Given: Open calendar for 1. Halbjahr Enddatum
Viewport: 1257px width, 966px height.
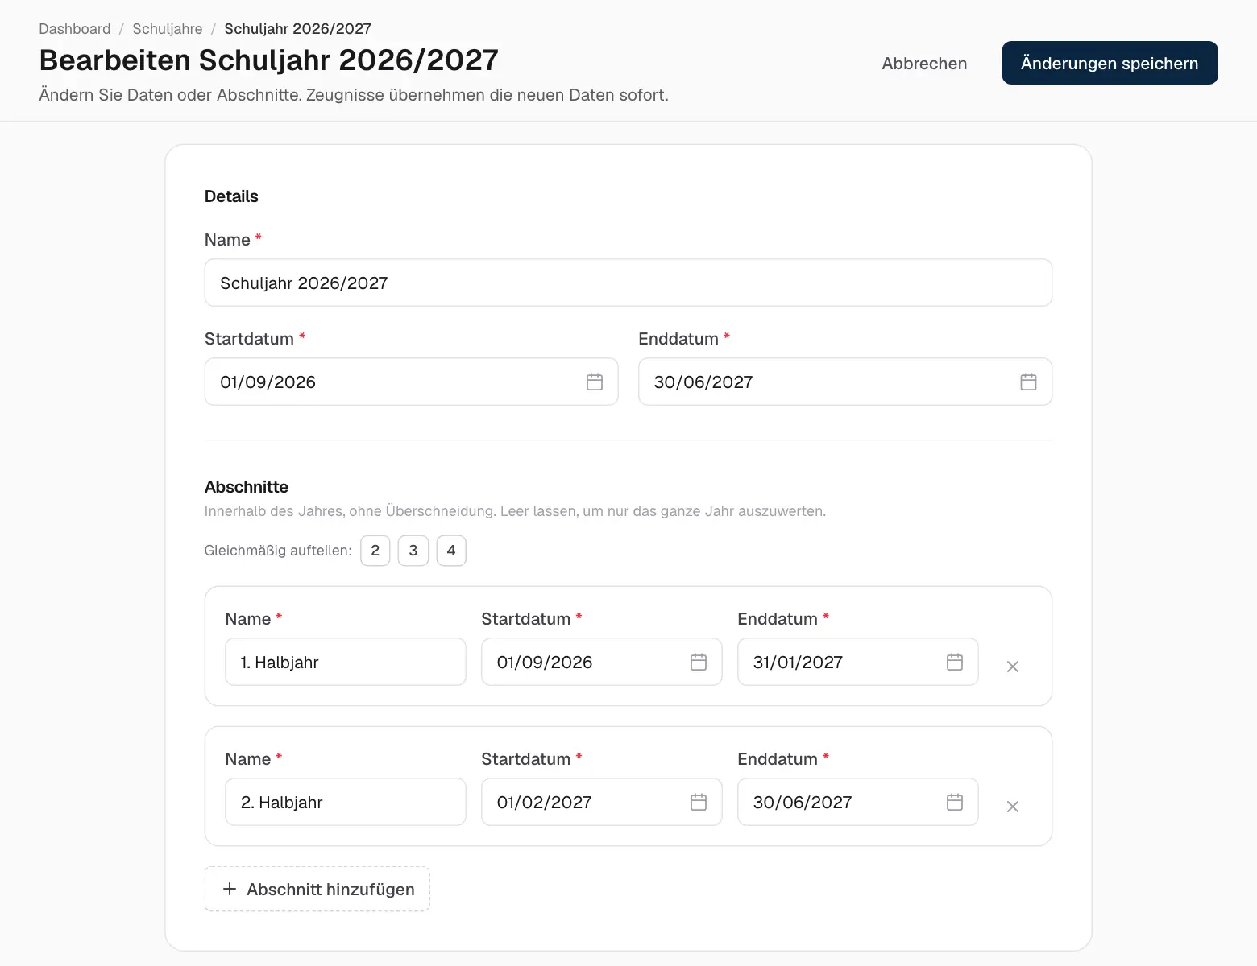Looking at the screenshot, I should (955, 662).
